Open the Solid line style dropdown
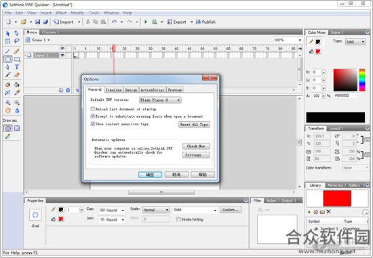This screenshot has height=258, width=373. (195, 210)
